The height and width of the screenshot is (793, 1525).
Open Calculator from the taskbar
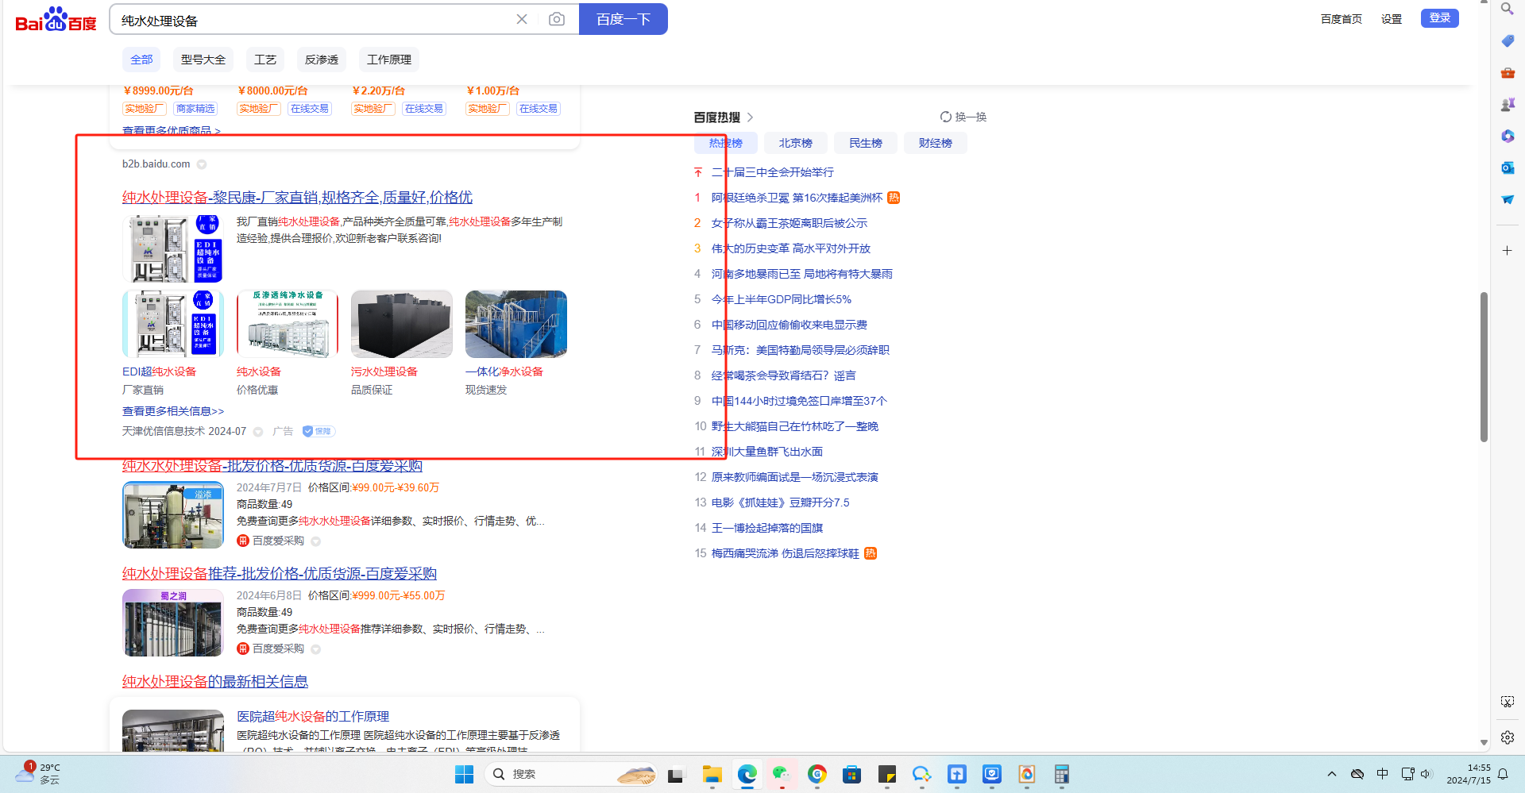(1061, 774)
